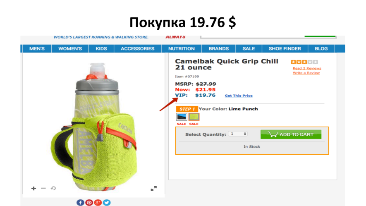Zoom out product image with minus icon
366x206 pixels.
(x=43, y=188)
